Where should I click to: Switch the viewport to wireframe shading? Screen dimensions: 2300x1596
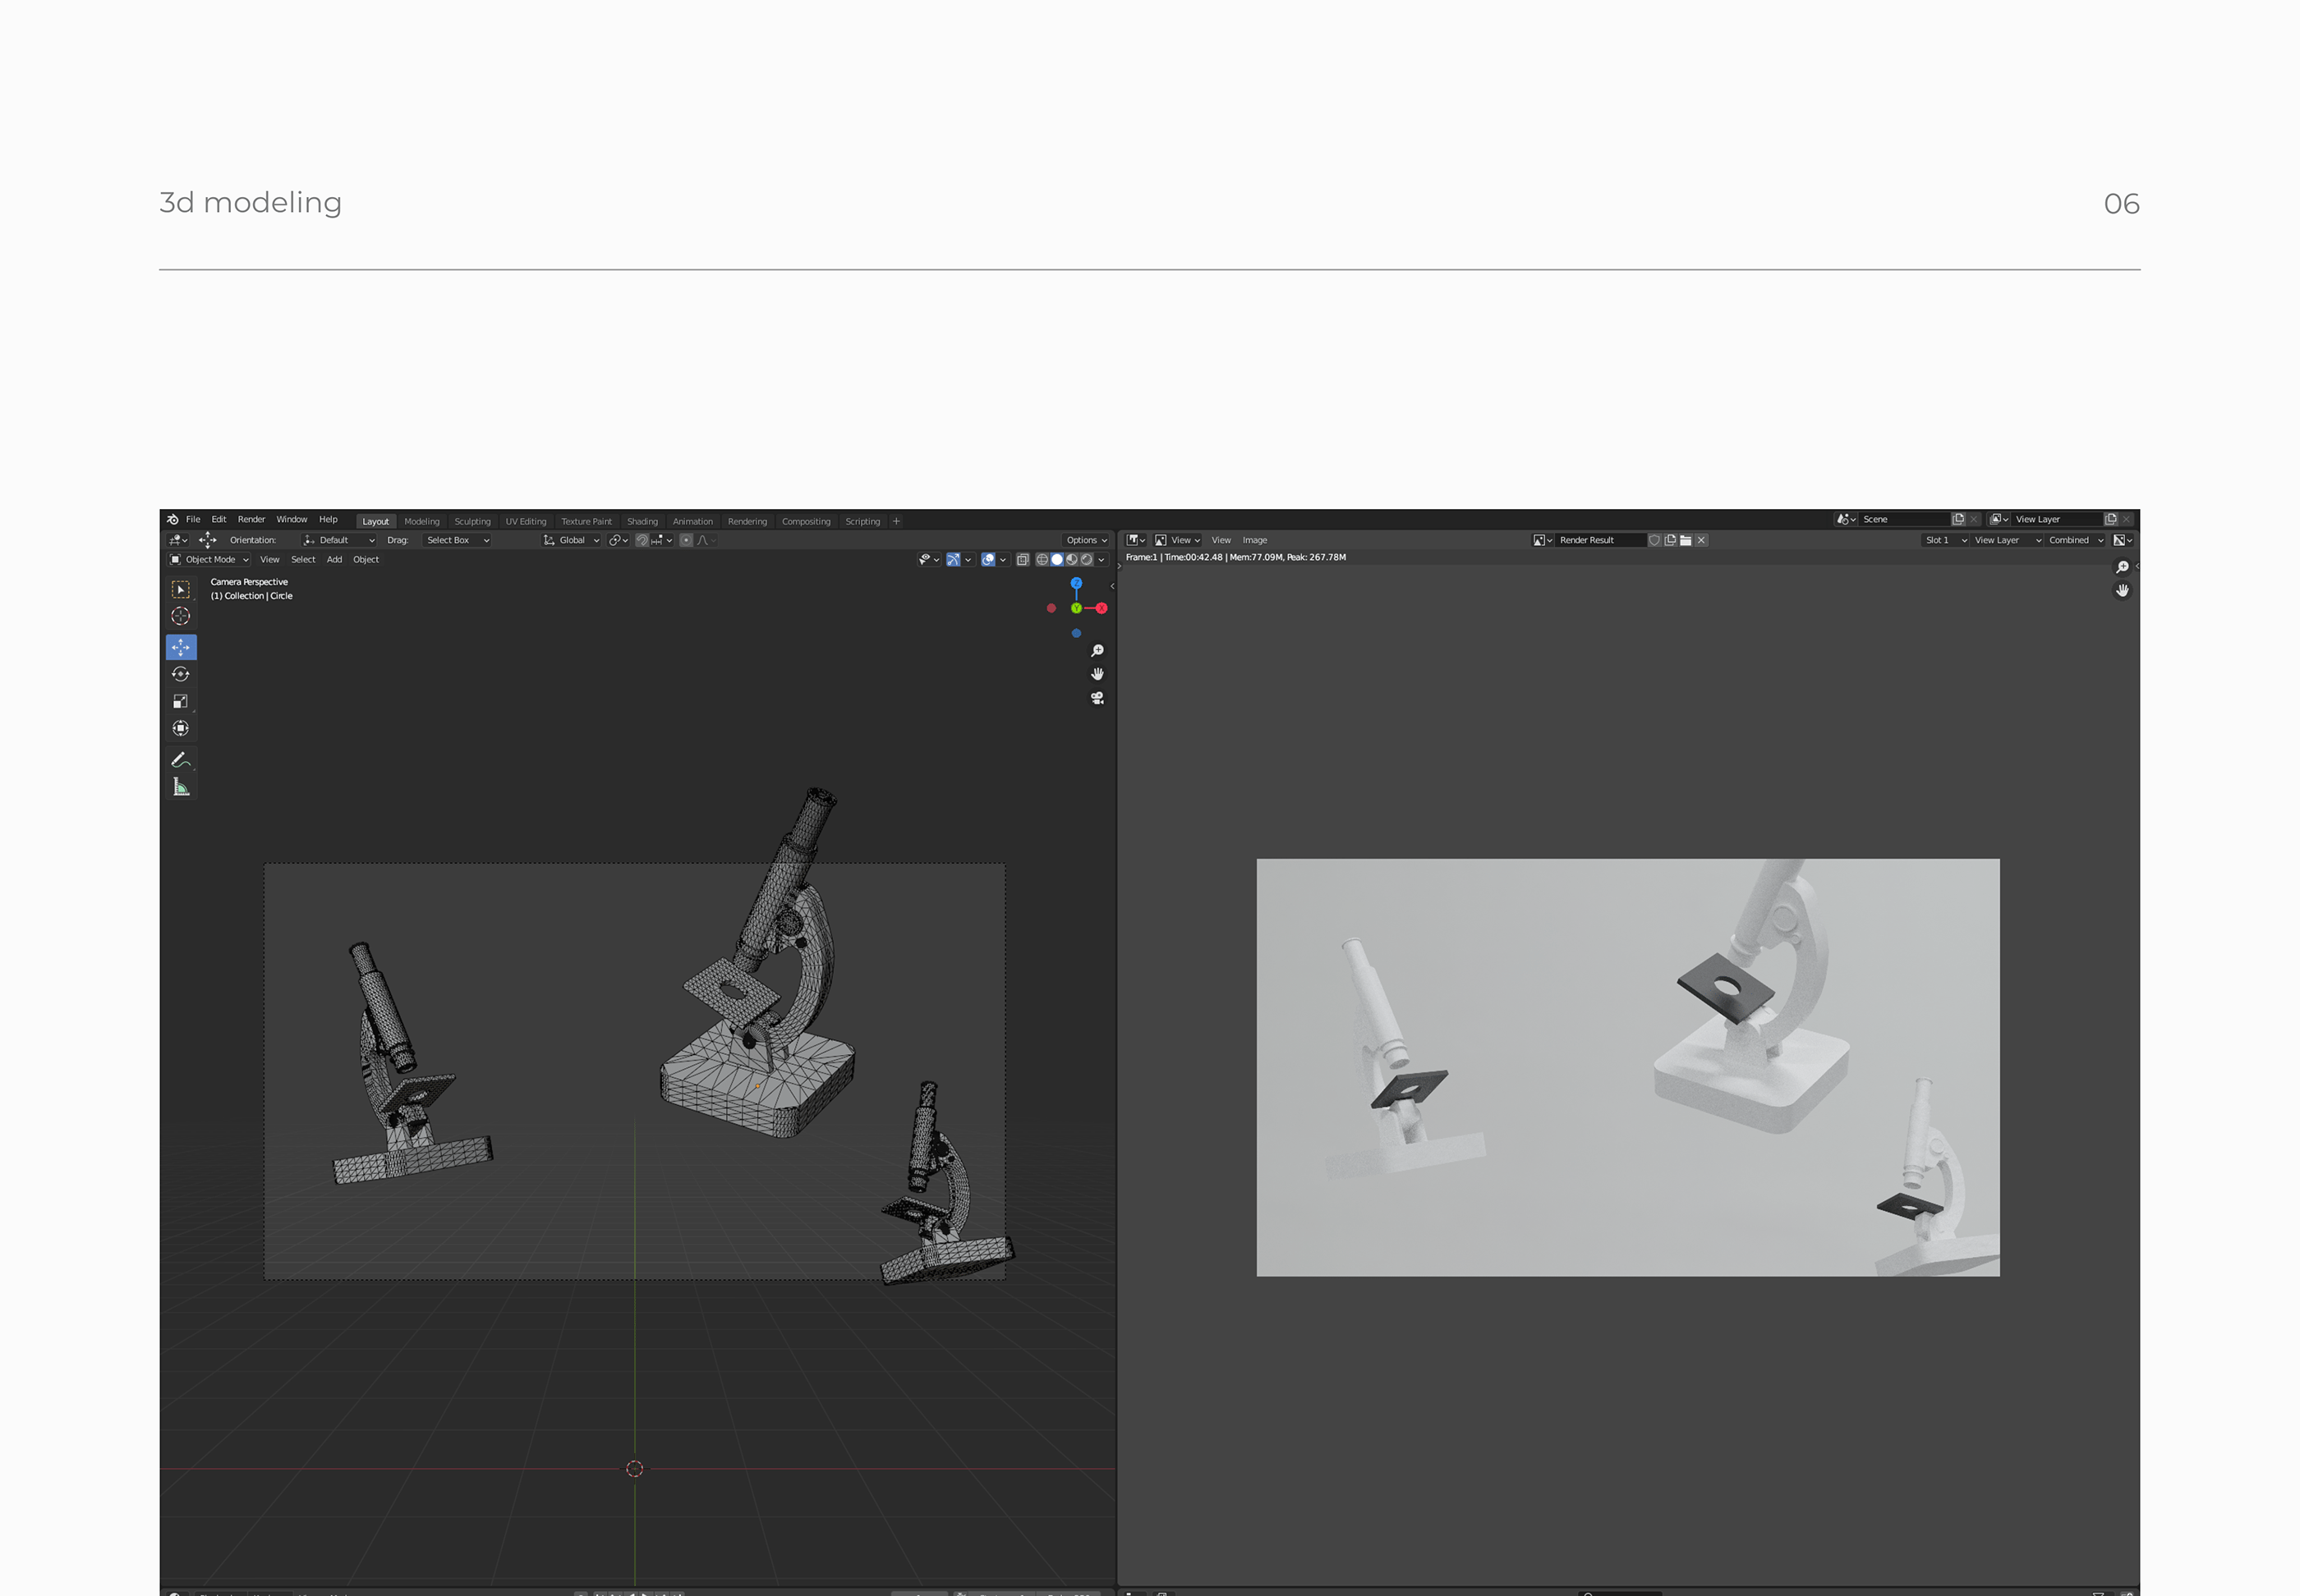coord(1042,560)
